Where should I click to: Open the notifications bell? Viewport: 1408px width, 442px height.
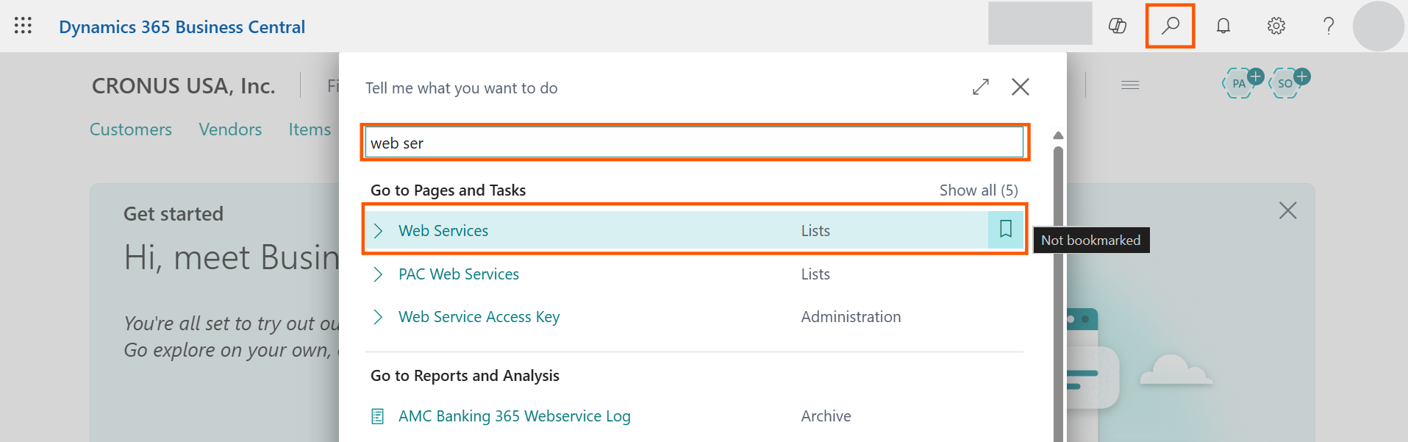[1223, 26]
